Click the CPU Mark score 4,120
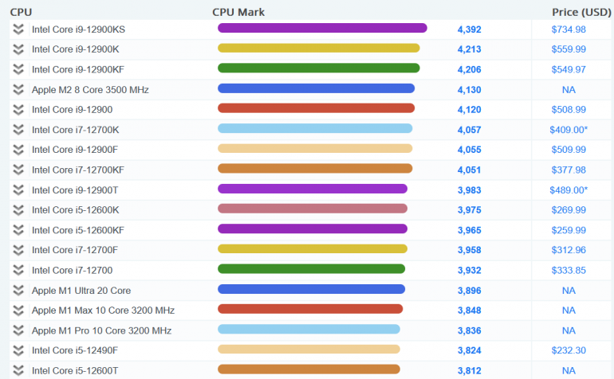The image size is (614, 379). coord(469,110)
